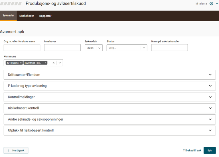
Task: Click the Tilbakestill søk link
Action: pos(192,150)
